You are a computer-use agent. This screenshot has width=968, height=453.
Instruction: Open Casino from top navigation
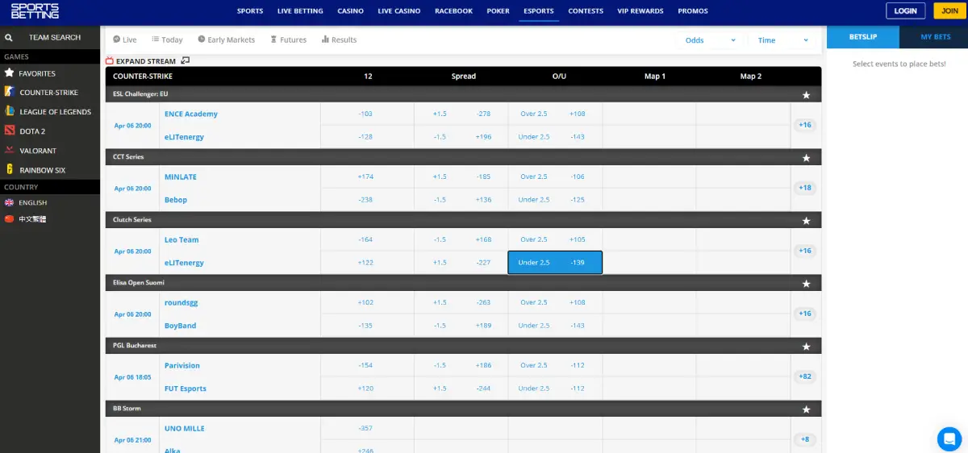[x=350, y=11]
